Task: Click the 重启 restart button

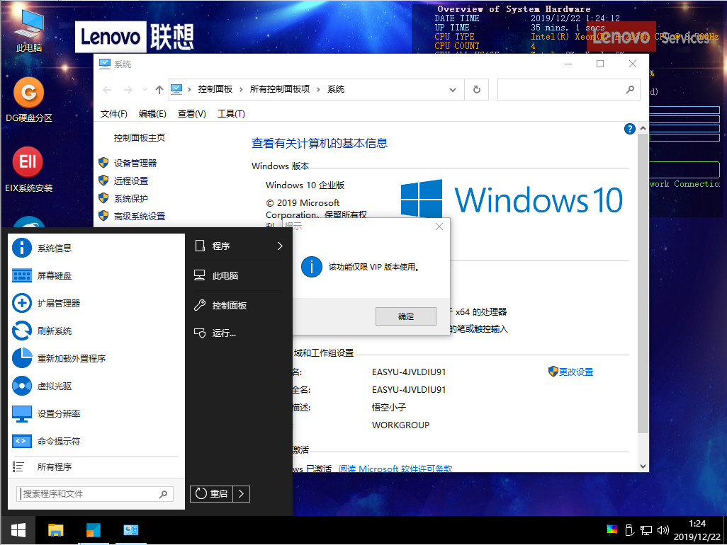Action: pyautogui.click(x=211, y=494)
